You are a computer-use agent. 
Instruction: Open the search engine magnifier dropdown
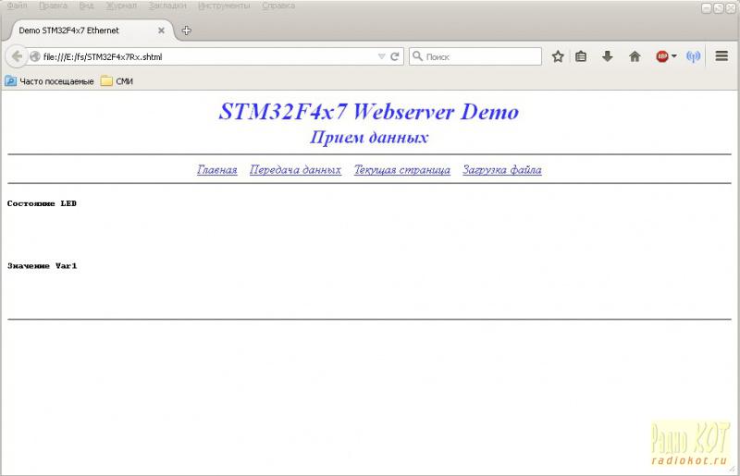(x=418, y=56)
